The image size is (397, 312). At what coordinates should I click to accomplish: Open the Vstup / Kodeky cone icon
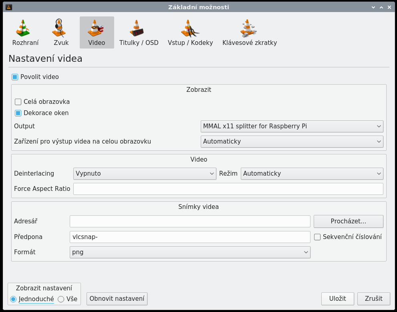[190, 28]
